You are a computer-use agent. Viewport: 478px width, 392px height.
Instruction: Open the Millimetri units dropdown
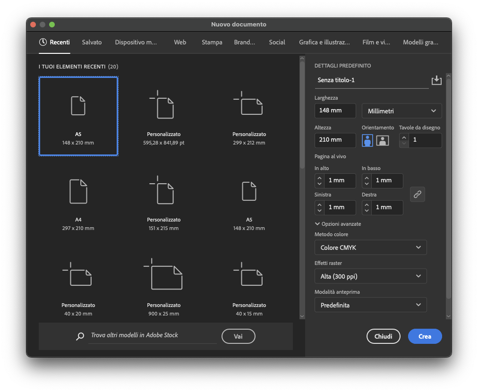click(401, 111)
